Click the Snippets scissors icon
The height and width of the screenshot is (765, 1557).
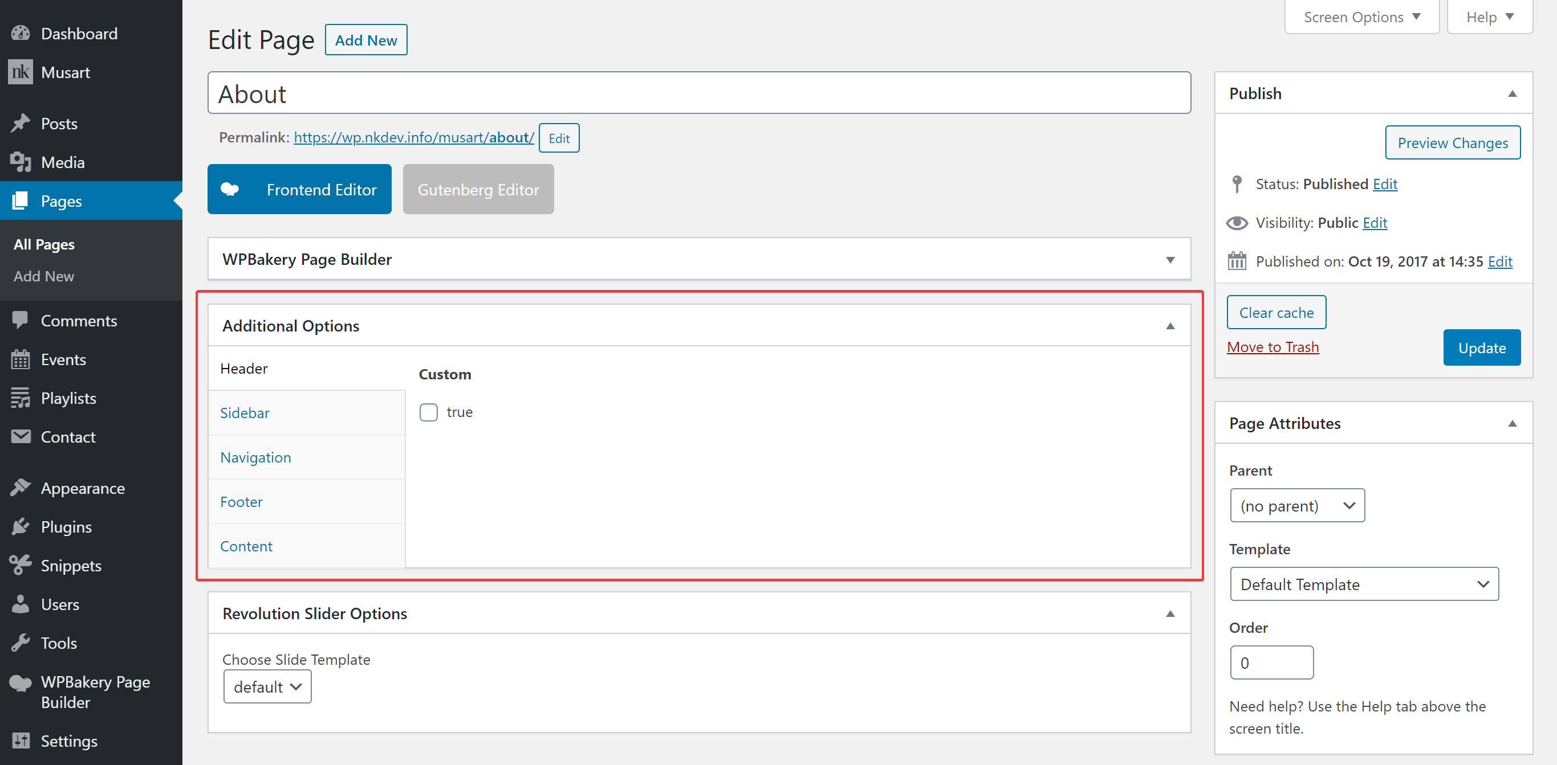click(x=21, y=564)
